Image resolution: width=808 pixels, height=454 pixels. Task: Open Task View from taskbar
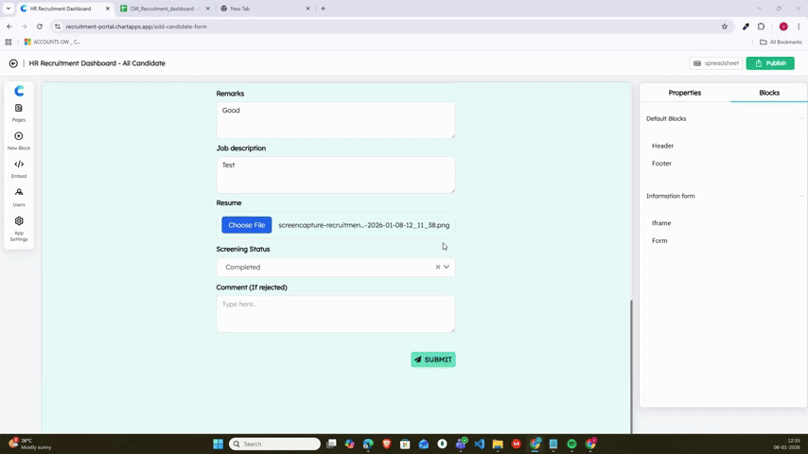331,444
